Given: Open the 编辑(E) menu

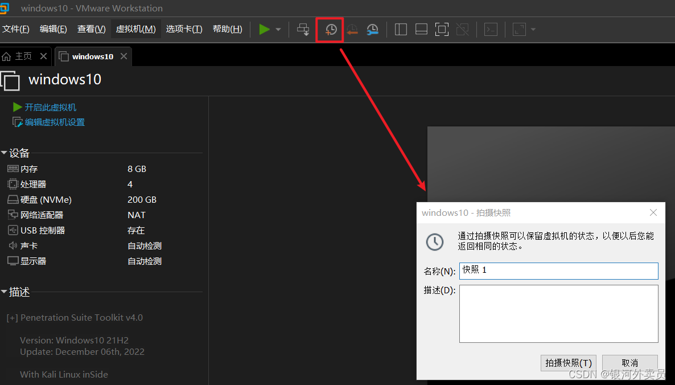Looking at the screenshot, I should pyautogui.click(x=53, y=29).
